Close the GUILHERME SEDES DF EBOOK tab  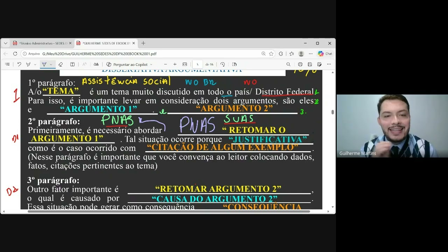pos(133,43)
